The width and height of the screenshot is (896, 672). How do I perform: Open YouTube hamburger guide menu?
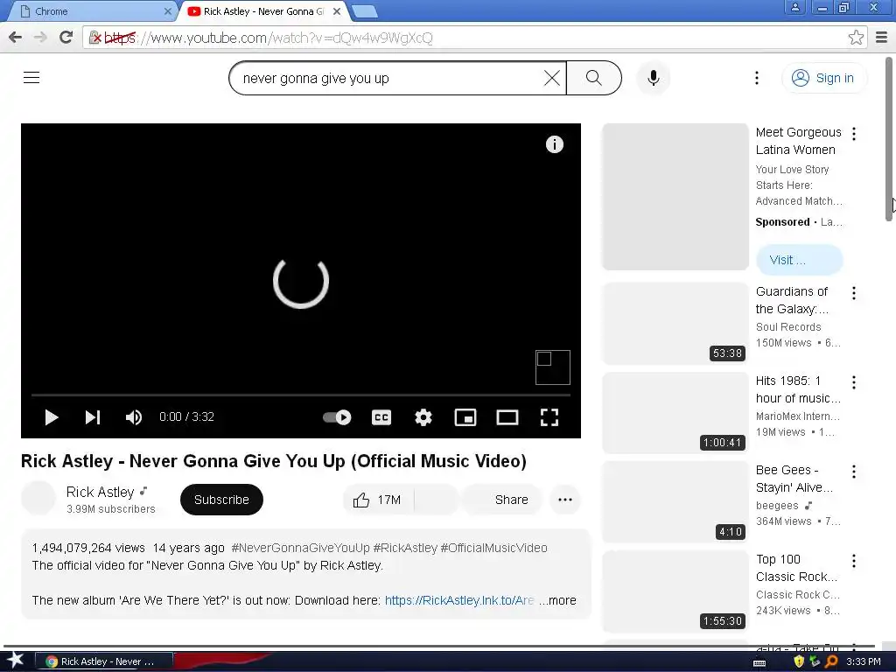(31, 78)
